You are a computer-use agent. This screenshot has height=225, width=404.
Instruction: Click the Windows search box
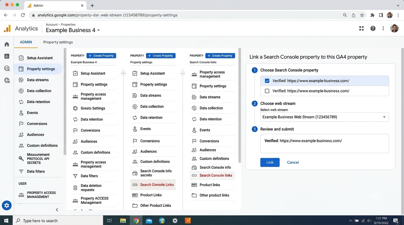click(58, 221)
